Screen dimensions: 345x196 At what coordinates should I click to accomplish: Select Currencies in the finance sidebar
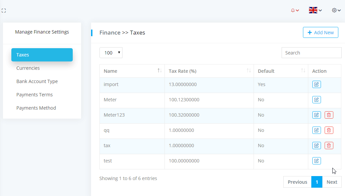tap(28, 68)
